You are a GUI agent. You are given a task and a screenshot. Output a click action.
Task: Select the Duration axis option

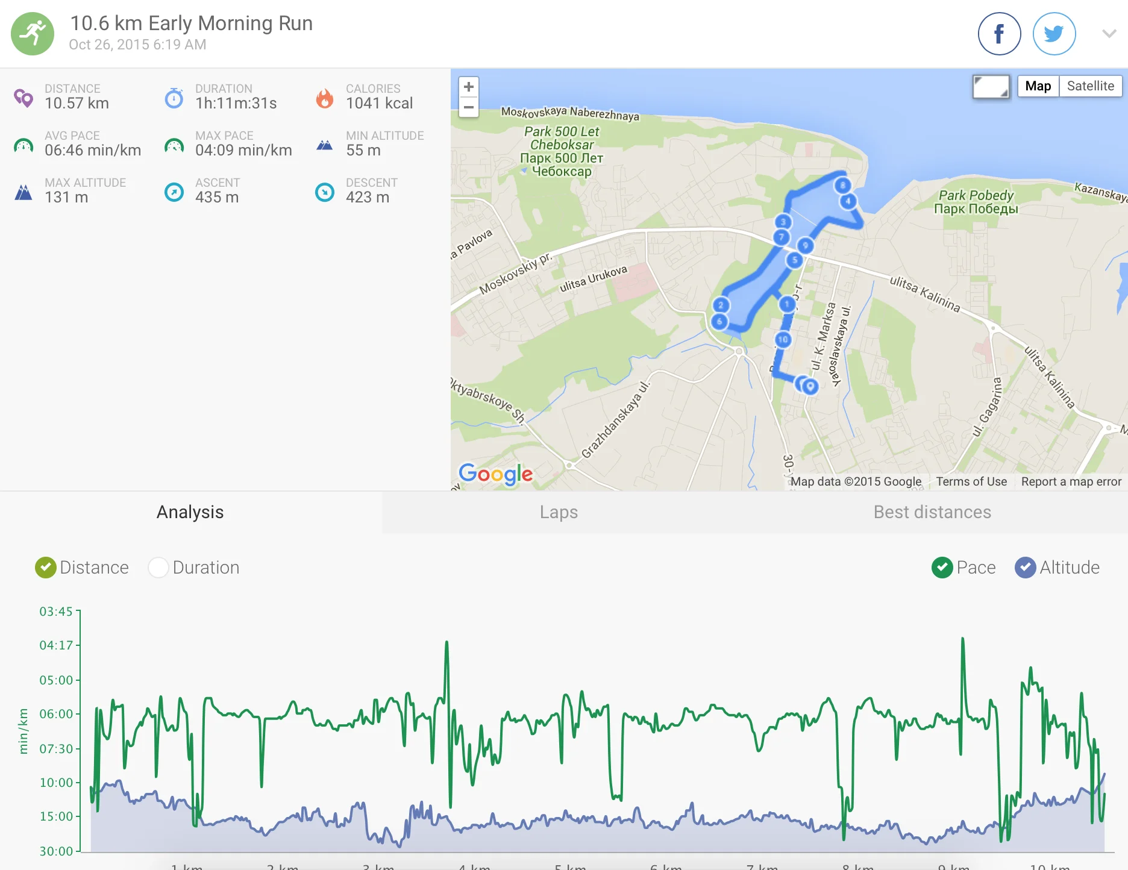(158, 568)
